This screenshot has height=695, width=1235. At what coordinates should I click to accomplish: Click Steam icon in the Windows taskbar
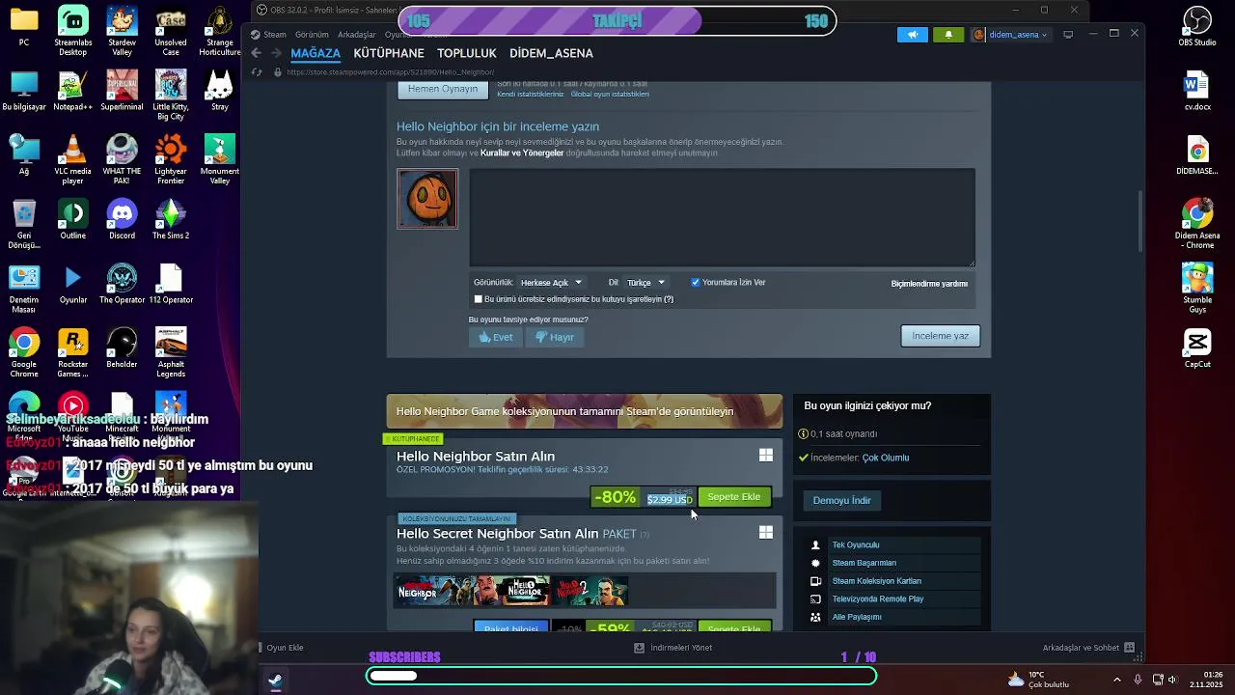point(275,680)
